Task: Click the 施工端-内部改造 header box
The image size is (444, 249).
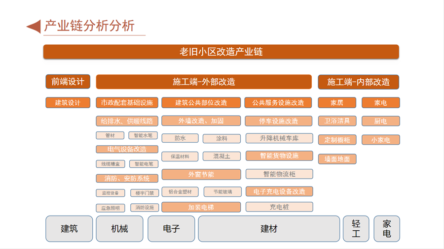Action: click(x=359, y=82)
